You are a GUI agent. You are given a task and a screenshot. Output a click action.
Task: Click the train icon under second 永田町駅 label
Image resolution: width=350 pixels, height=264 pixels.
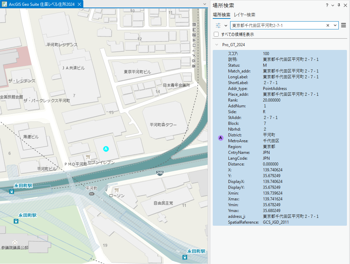16,221
